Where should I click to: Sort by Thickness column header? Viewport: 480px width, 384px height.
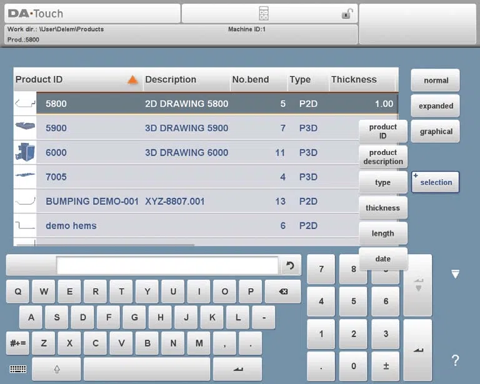[362, 79]
